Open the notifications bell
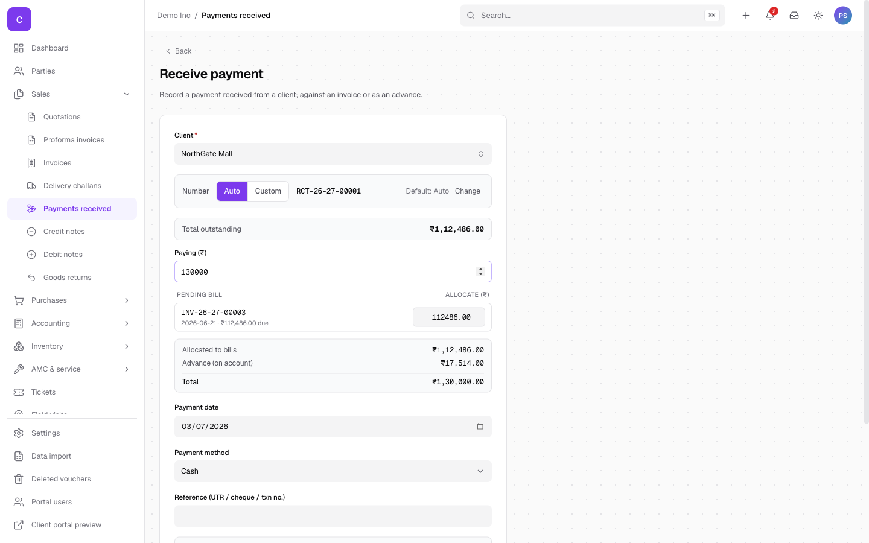This screenshot has width=869, height=543. tap(770, 16)
